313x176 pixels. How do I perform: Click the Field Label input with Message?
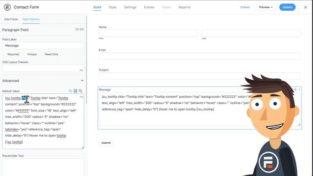43,45
